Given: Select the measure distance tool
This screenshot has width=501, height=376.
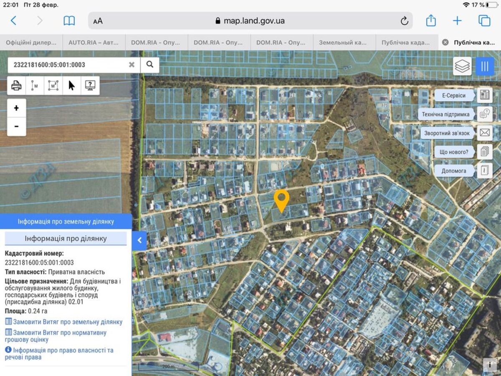Looking at the screenshot, I should (x=35, y=86).
